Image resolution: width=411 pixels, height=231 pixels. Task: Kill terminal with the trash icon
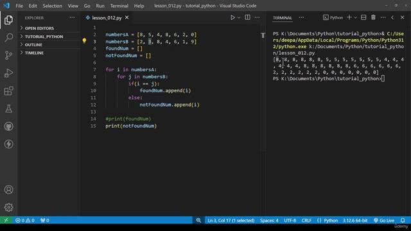[x=373, y=17]
